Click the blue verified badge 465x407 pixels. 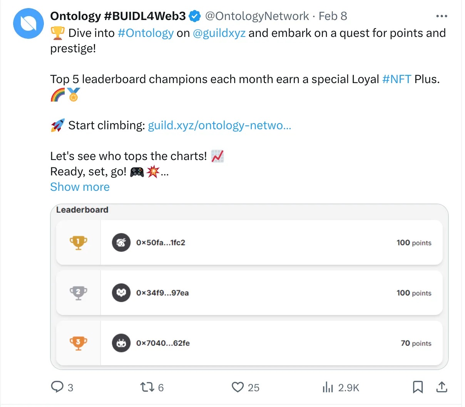[195, 16]
